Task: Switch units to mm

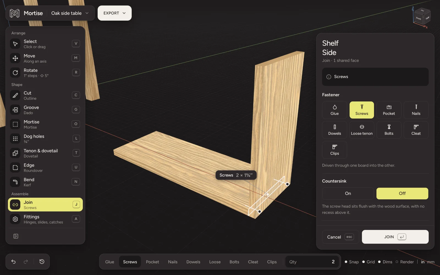Action: click(431, 262)
